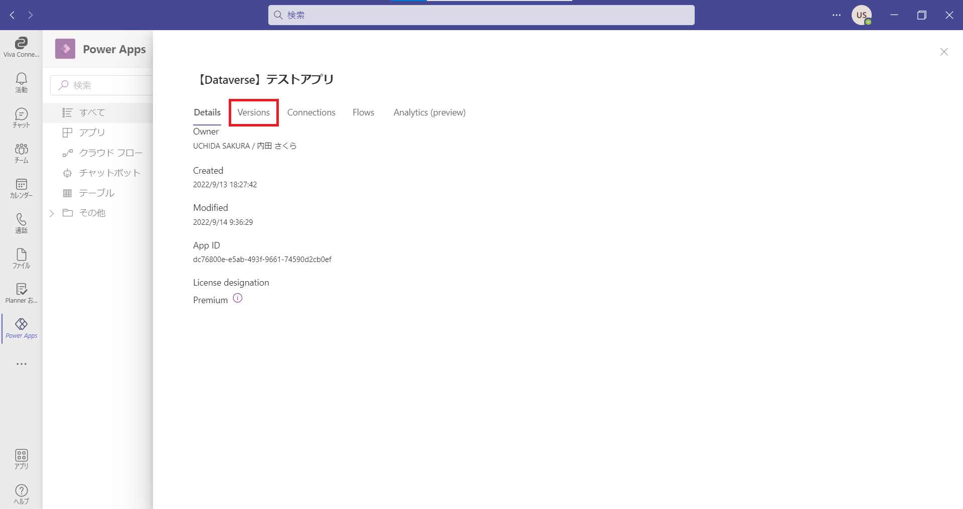
Task: Click the user profile avatar
Action: click(861, 15)
